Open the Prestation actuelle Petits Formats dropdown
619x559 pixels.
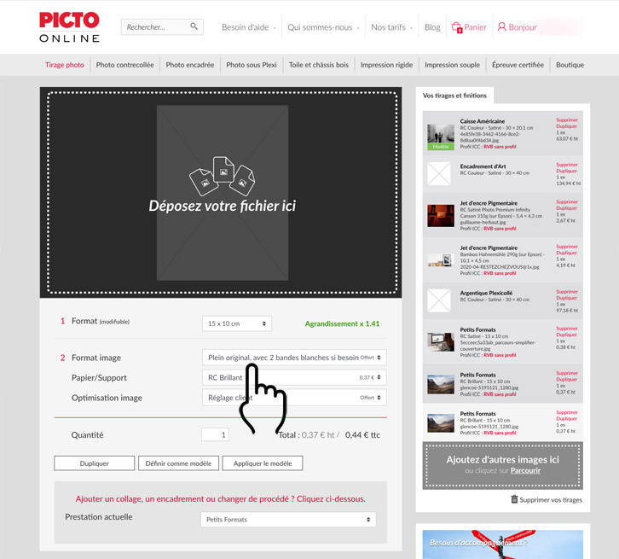(x=288, y=519)
